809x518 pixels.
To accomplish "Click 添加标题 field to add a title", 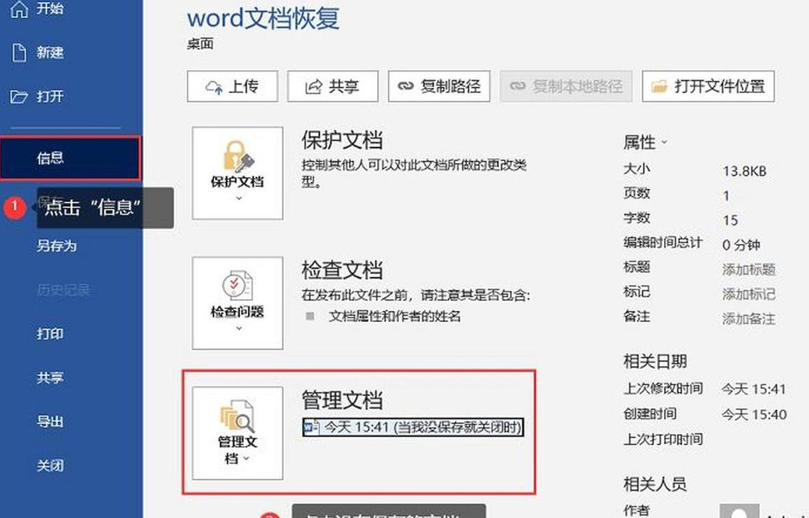I will pos(748,269).
